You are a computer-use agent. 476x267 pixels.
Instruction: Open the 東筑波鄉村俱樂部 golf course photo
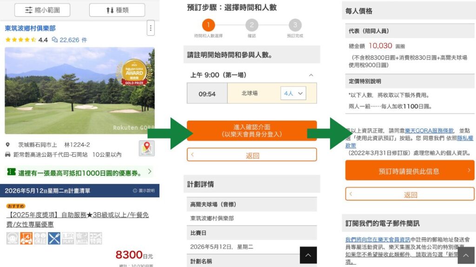(x=79, y=90)
